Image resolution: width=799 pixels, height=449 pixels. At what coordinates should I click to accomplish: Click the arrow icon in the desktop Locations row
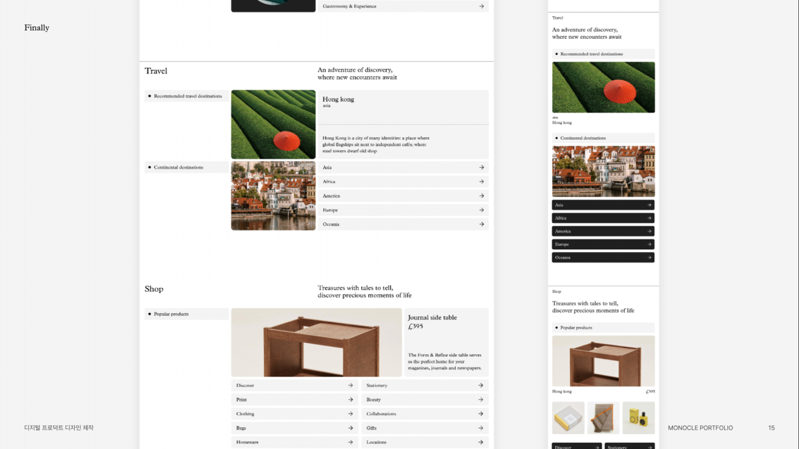[481, 442]
